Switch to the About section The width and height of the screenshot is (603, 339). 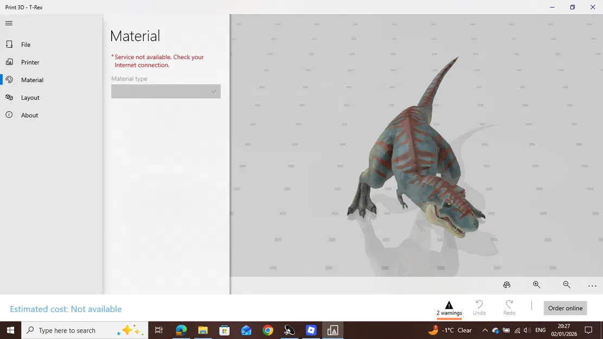coord(29,115)
